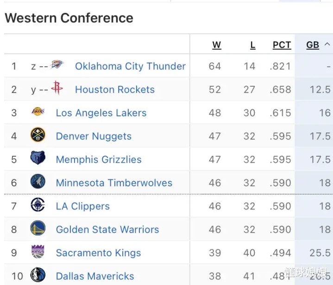Click the Los Angeles Lakers logo

(x=38, y=112)
